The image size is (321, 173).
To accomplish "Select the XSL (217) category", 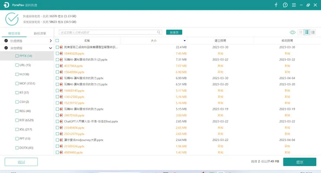I will 26,129.
